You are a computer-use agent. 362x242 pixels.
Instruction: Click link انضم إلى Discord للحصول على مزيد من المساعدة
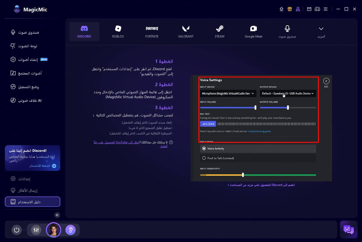tap(261, 185)
